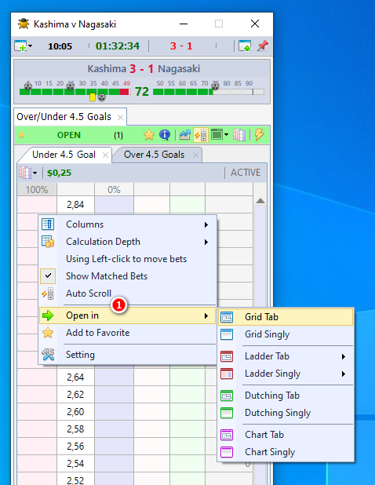Click the green Dutching Singly icon
The width and height of the screenshot is (375, 485).
tap(227, 413)
